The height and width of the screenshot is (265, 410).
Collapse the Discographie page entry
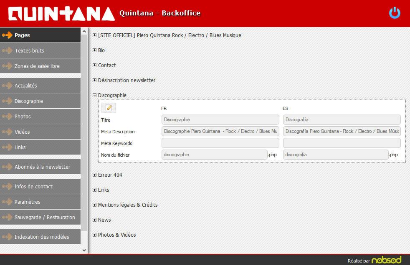[95, 95]
